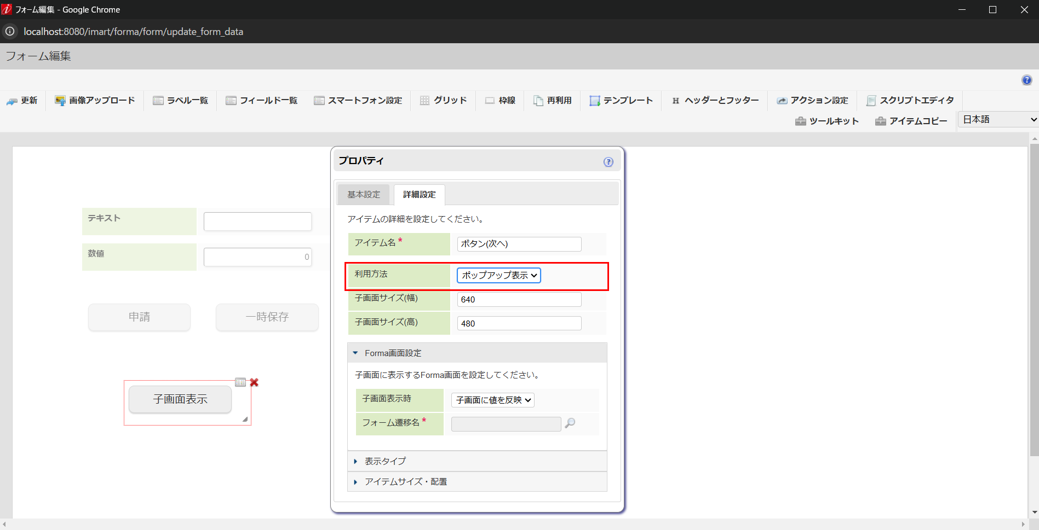Open スマートフォン設定 smartphone settings
The image size is (1039, 530).
[358, 100]
